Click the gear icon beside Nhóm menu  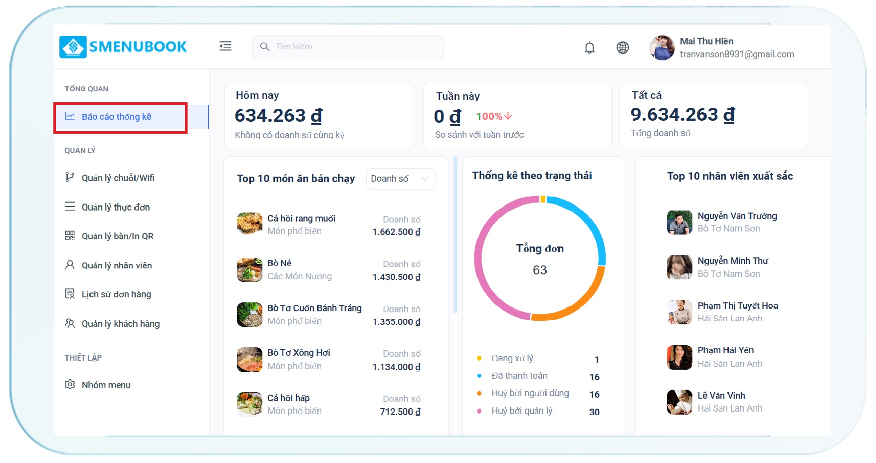point(70,384)
